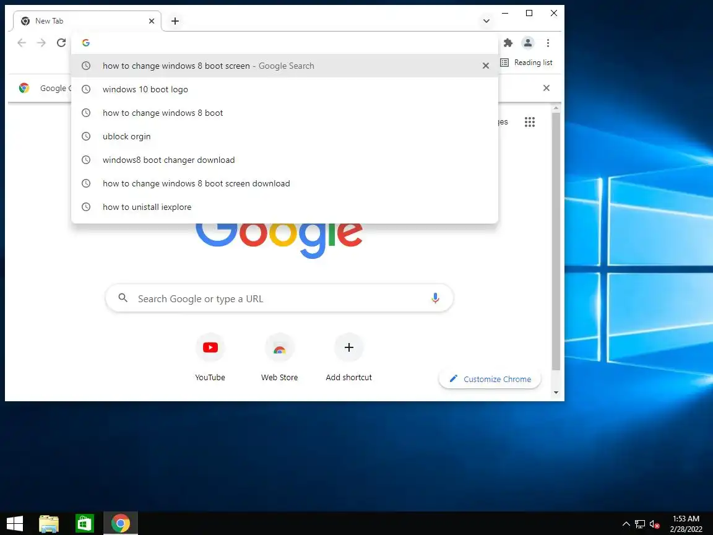Select suggestion 'how to change windows 8 boot screen'
Image resolution: width=713 pixels, height=535 pixels.
(285, 66)
